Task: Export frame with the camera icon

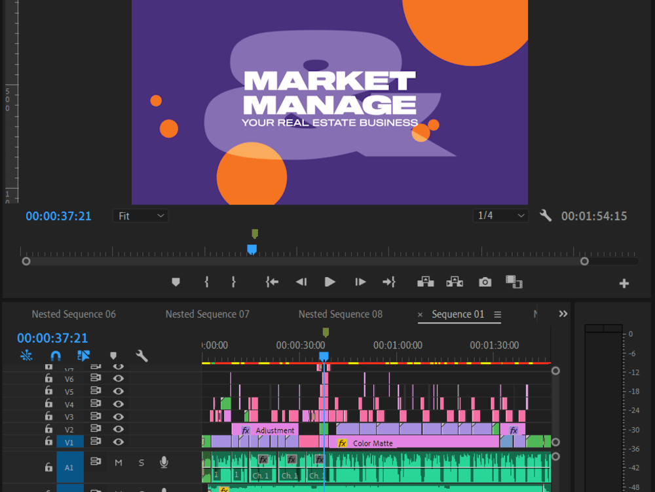Action: (x=485, y=282)
